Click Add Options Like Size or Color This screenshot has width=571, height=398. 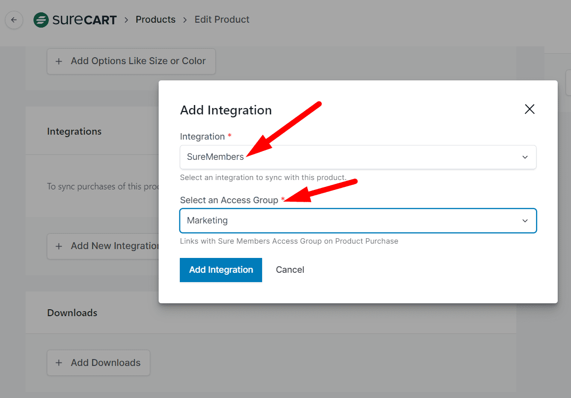coord(131,61)
